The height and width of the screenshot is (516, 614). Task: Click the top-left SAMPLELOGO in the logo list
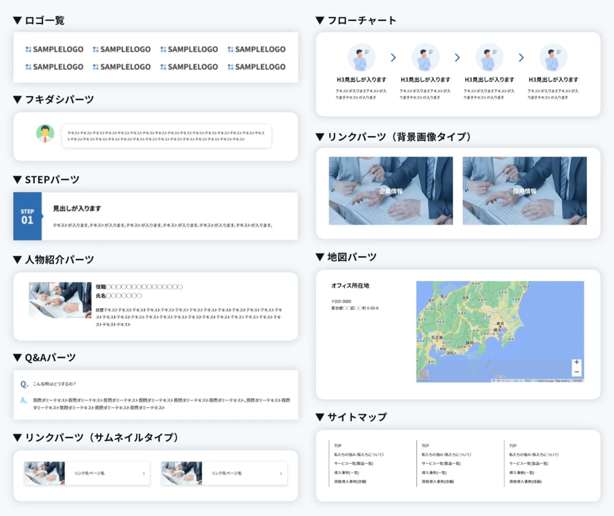55,49
